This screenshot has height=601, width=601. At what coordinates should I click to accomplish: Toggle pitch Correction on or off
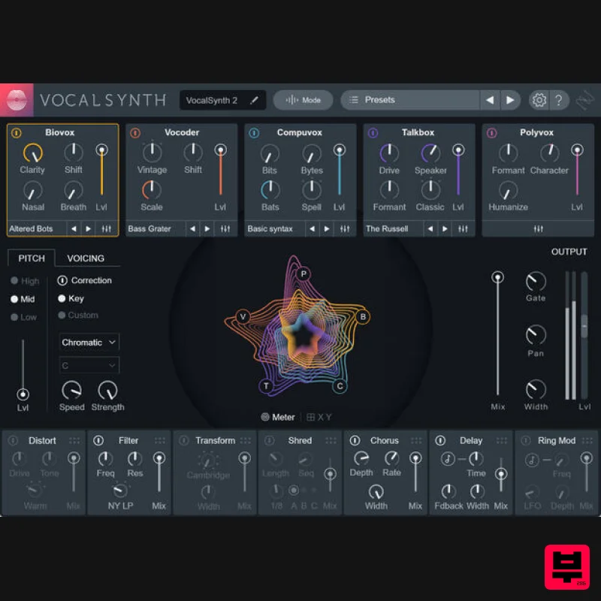tap(62, 280)
